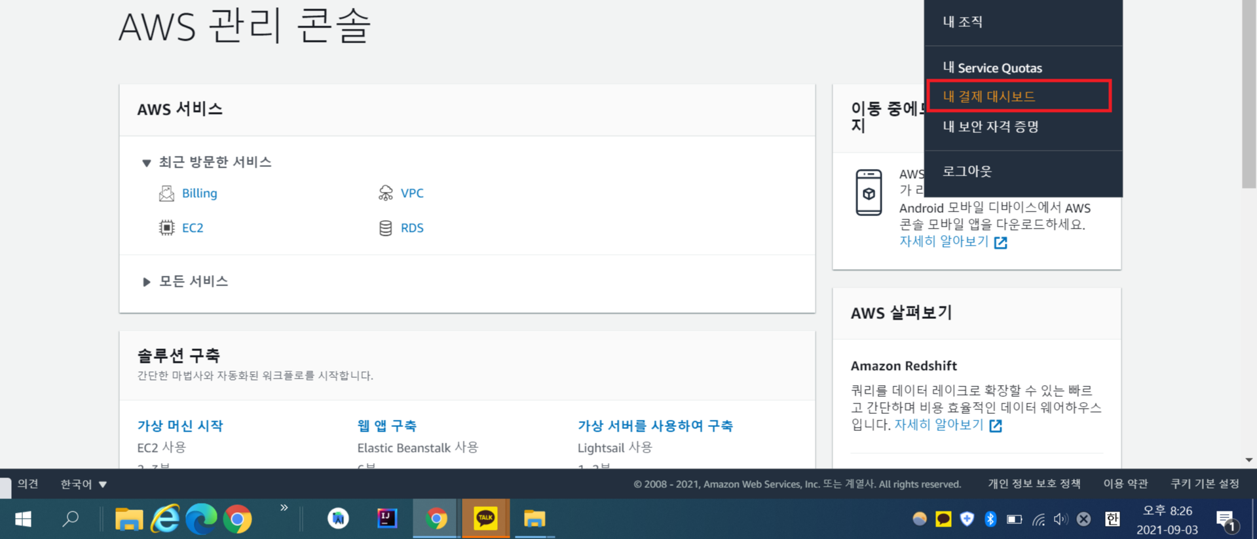Open the 한국어 language dropdown
The height and width of the screenshot is (539, 1257).
click(84, 484)
